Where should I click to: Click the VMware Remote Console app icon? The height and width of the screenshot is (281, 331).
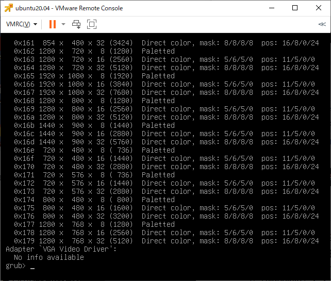[x=9, y=8]
